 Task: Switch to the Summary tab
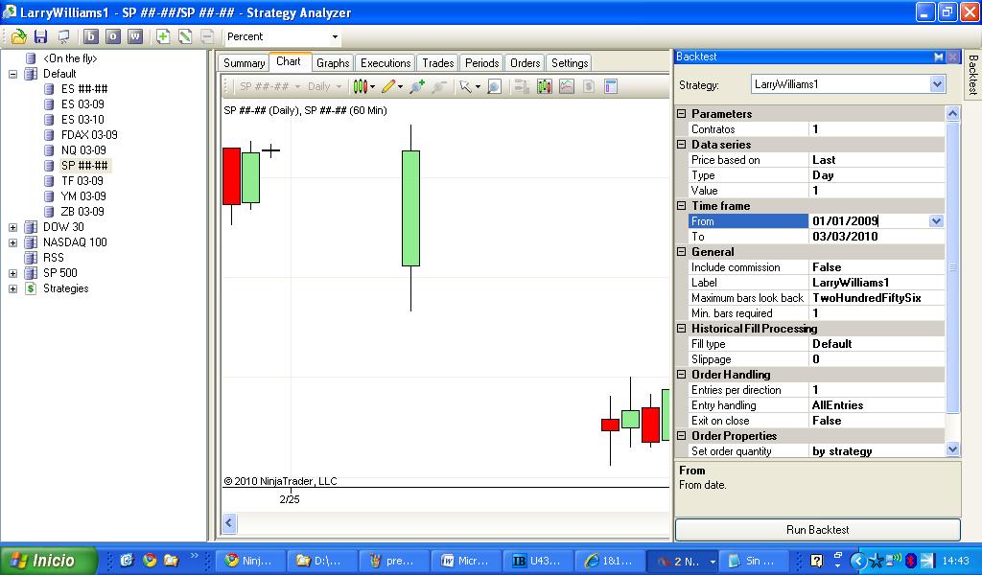coord(244,63)
